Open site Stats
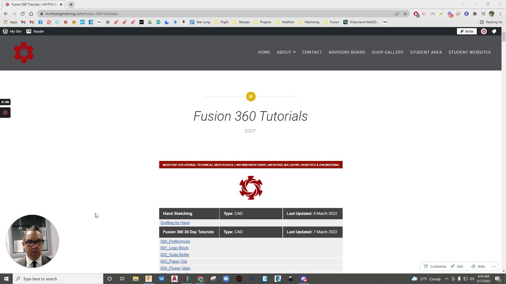 [x=478, y=266]
